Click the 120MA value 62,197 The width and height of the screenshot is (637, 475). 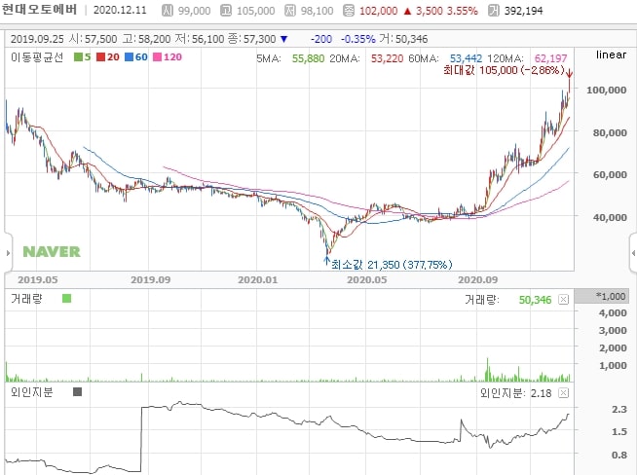tap(550, 58)
